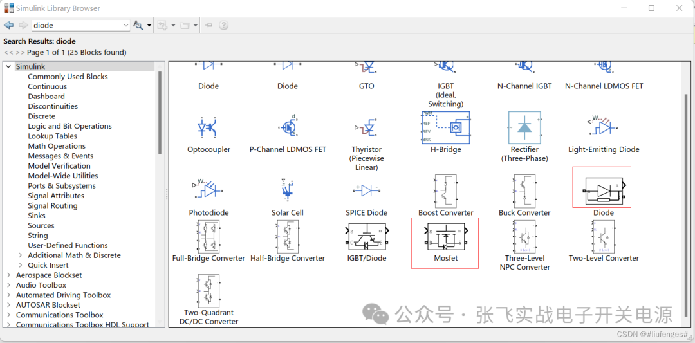Expand the Audio Toolbox node
The image size is (695, 343).
(x=8, y=285)
